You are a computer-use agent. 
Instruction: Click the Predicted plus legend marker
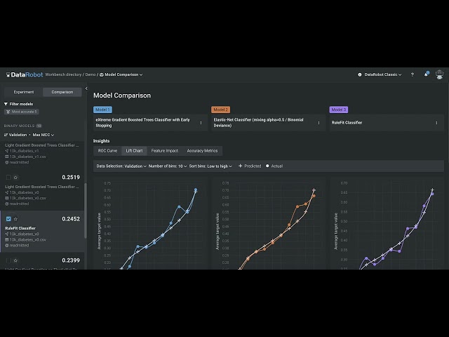tap(240, 166)
